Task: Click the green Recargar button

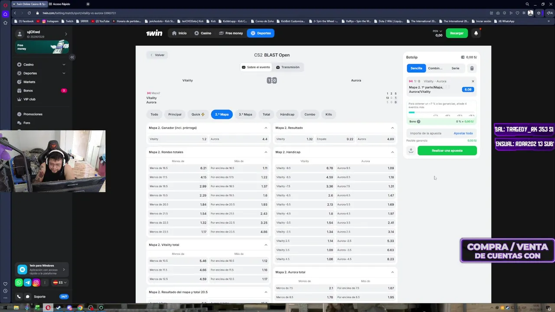Action: coord(457,33)
